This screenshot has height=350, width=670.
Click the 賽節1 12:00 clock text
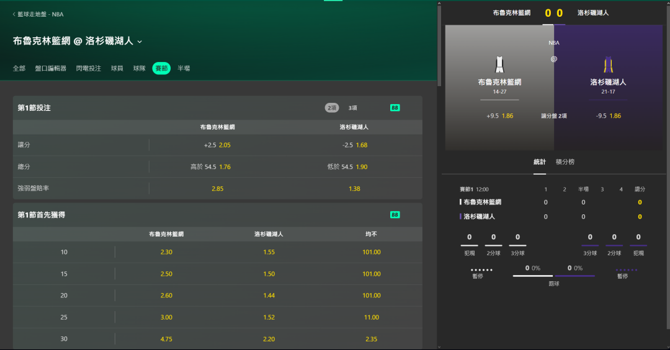point(474,189)
